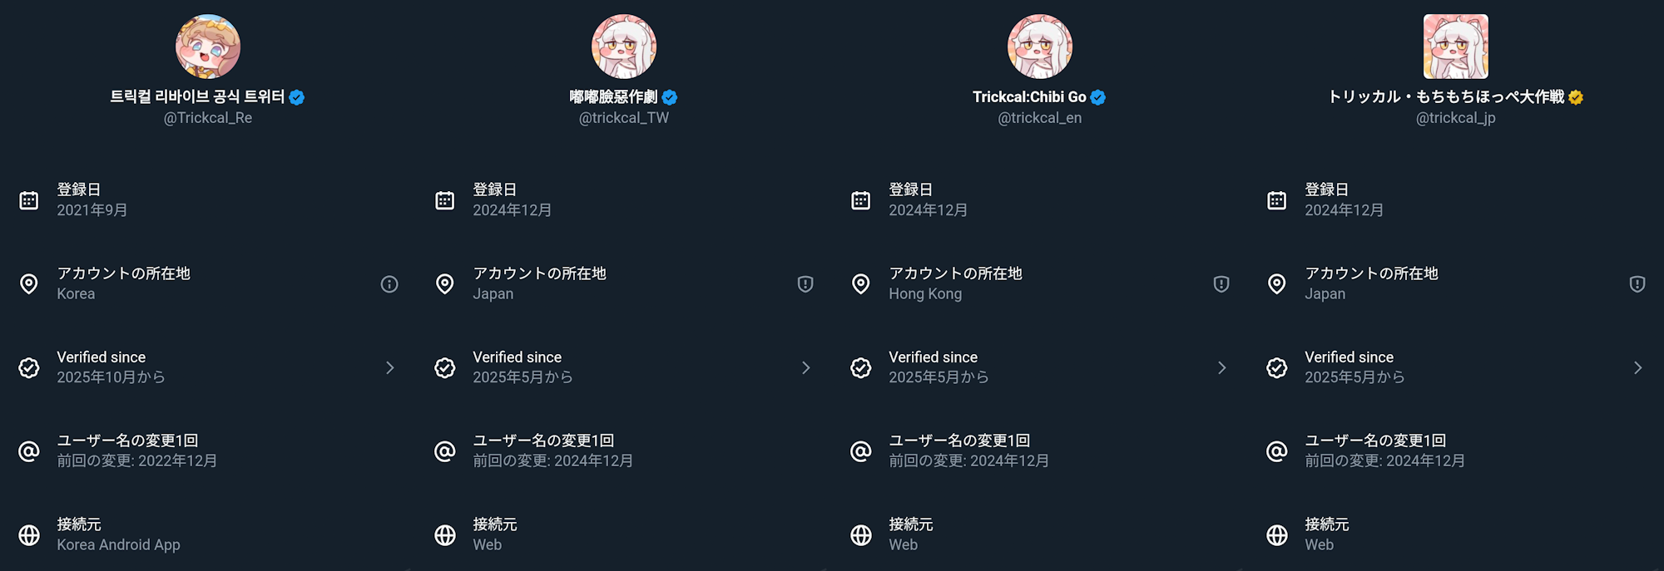Expand Verified since row for @Trickcal_Re
The height and width of the screenshot is (571, 1664).
tap(389, 367)
